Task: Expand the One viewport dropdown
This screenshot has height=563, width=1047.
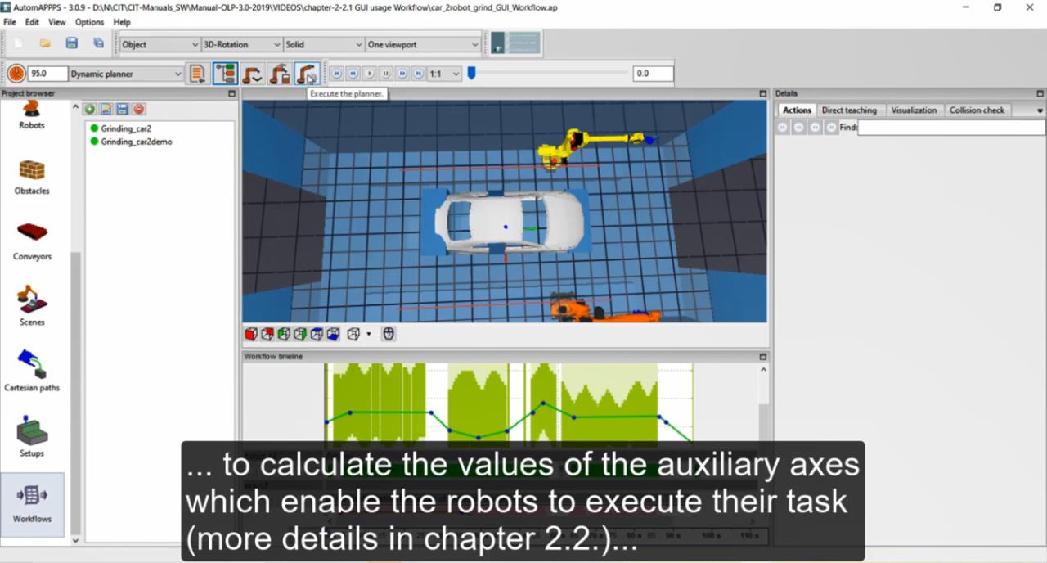Action: [423, 44]
